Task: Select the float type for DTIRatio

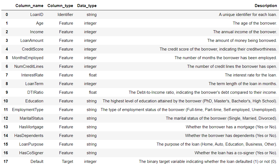Action: click(x=93, y=92)
